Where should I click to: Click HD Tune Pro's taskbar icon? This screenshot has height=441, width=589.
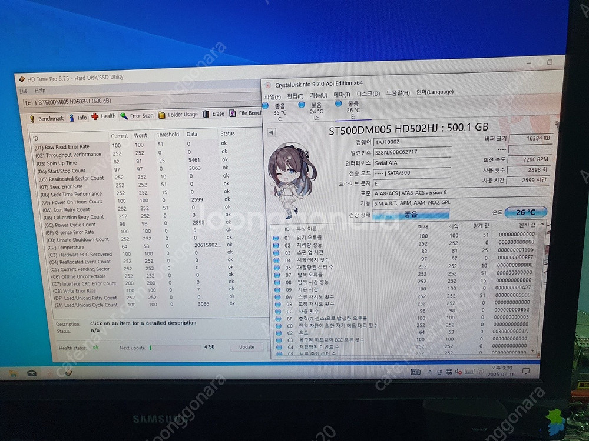68,373
